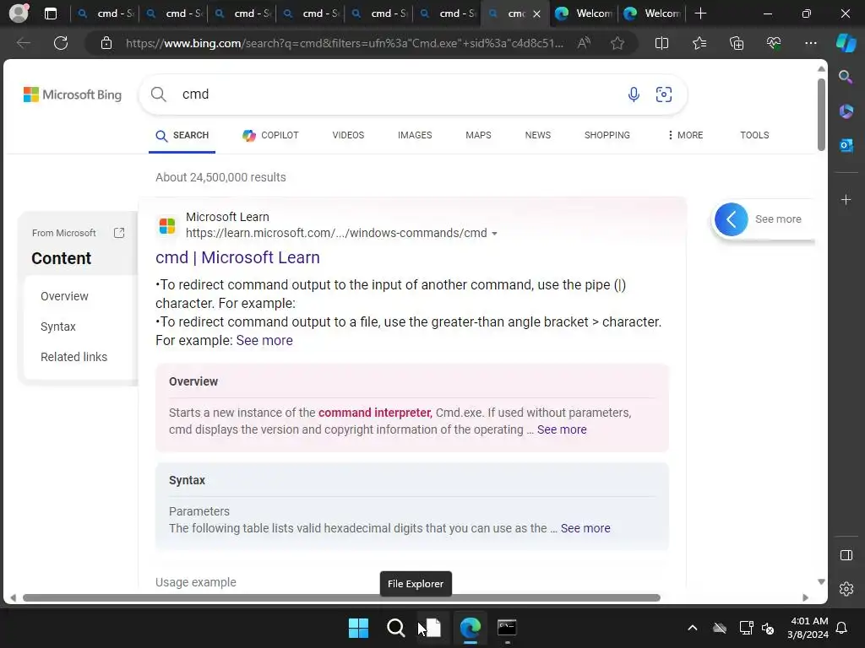
Task: Open taskbar Search icon
Action: [x=395, y=628]
